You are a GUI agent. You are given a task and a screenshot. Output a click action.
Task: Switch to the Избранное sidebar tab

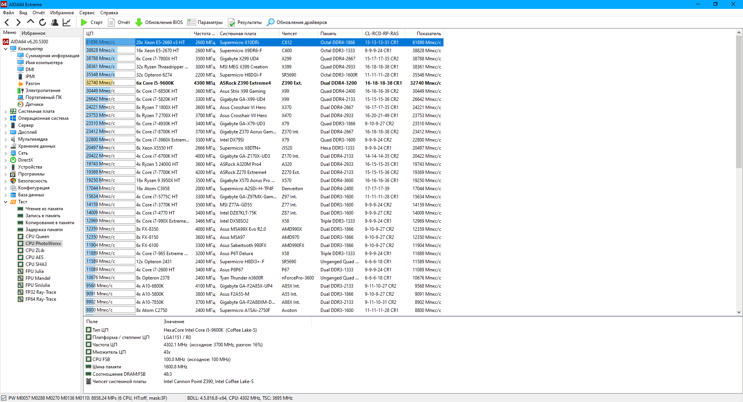coord(33,33)
